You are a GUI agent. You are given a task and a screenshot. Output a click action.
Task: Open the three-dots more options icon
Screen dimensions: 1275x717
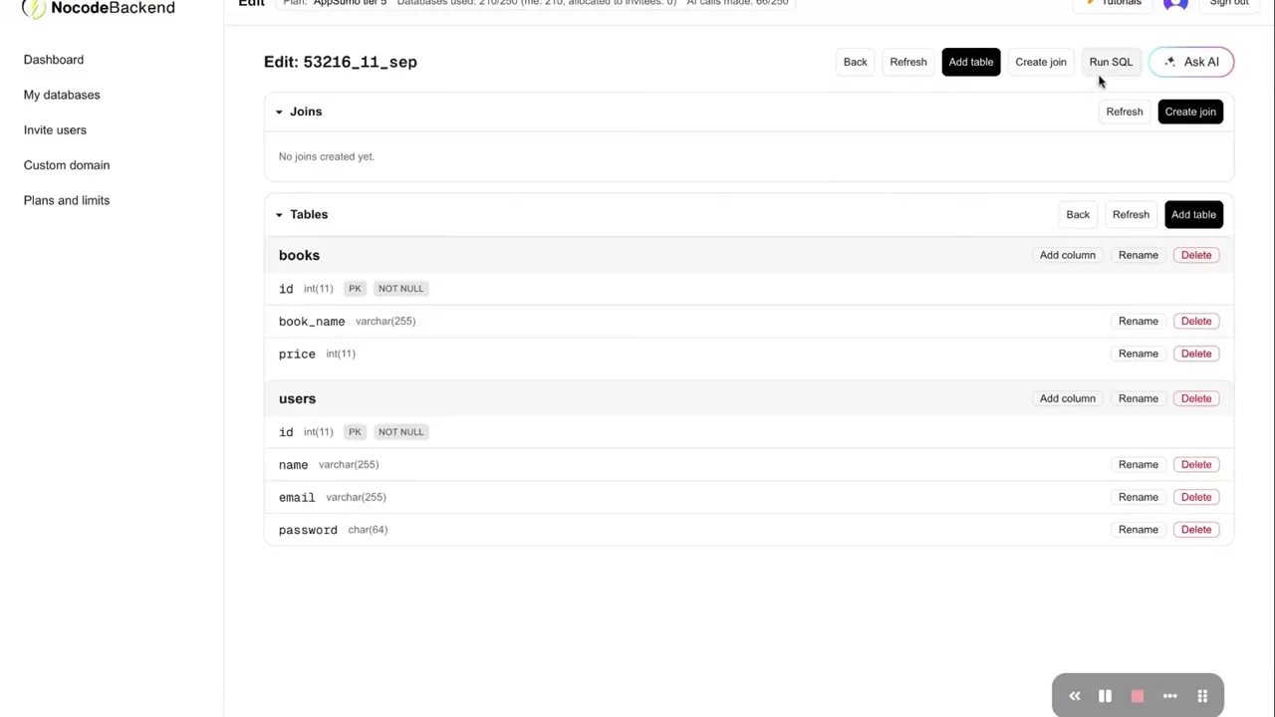1170,696
